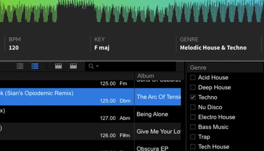Check the Deep House genre filter
This screenshot has width=264, height=151.
(193, 87)
